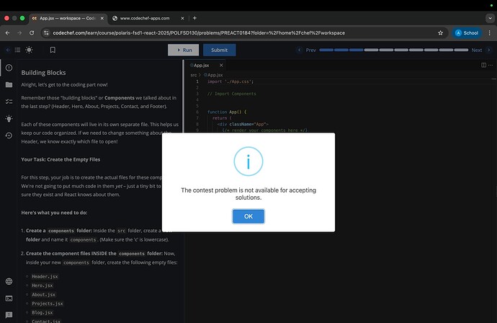
Task: Open the Chrome three-dot menu
Action: (489, 32)
